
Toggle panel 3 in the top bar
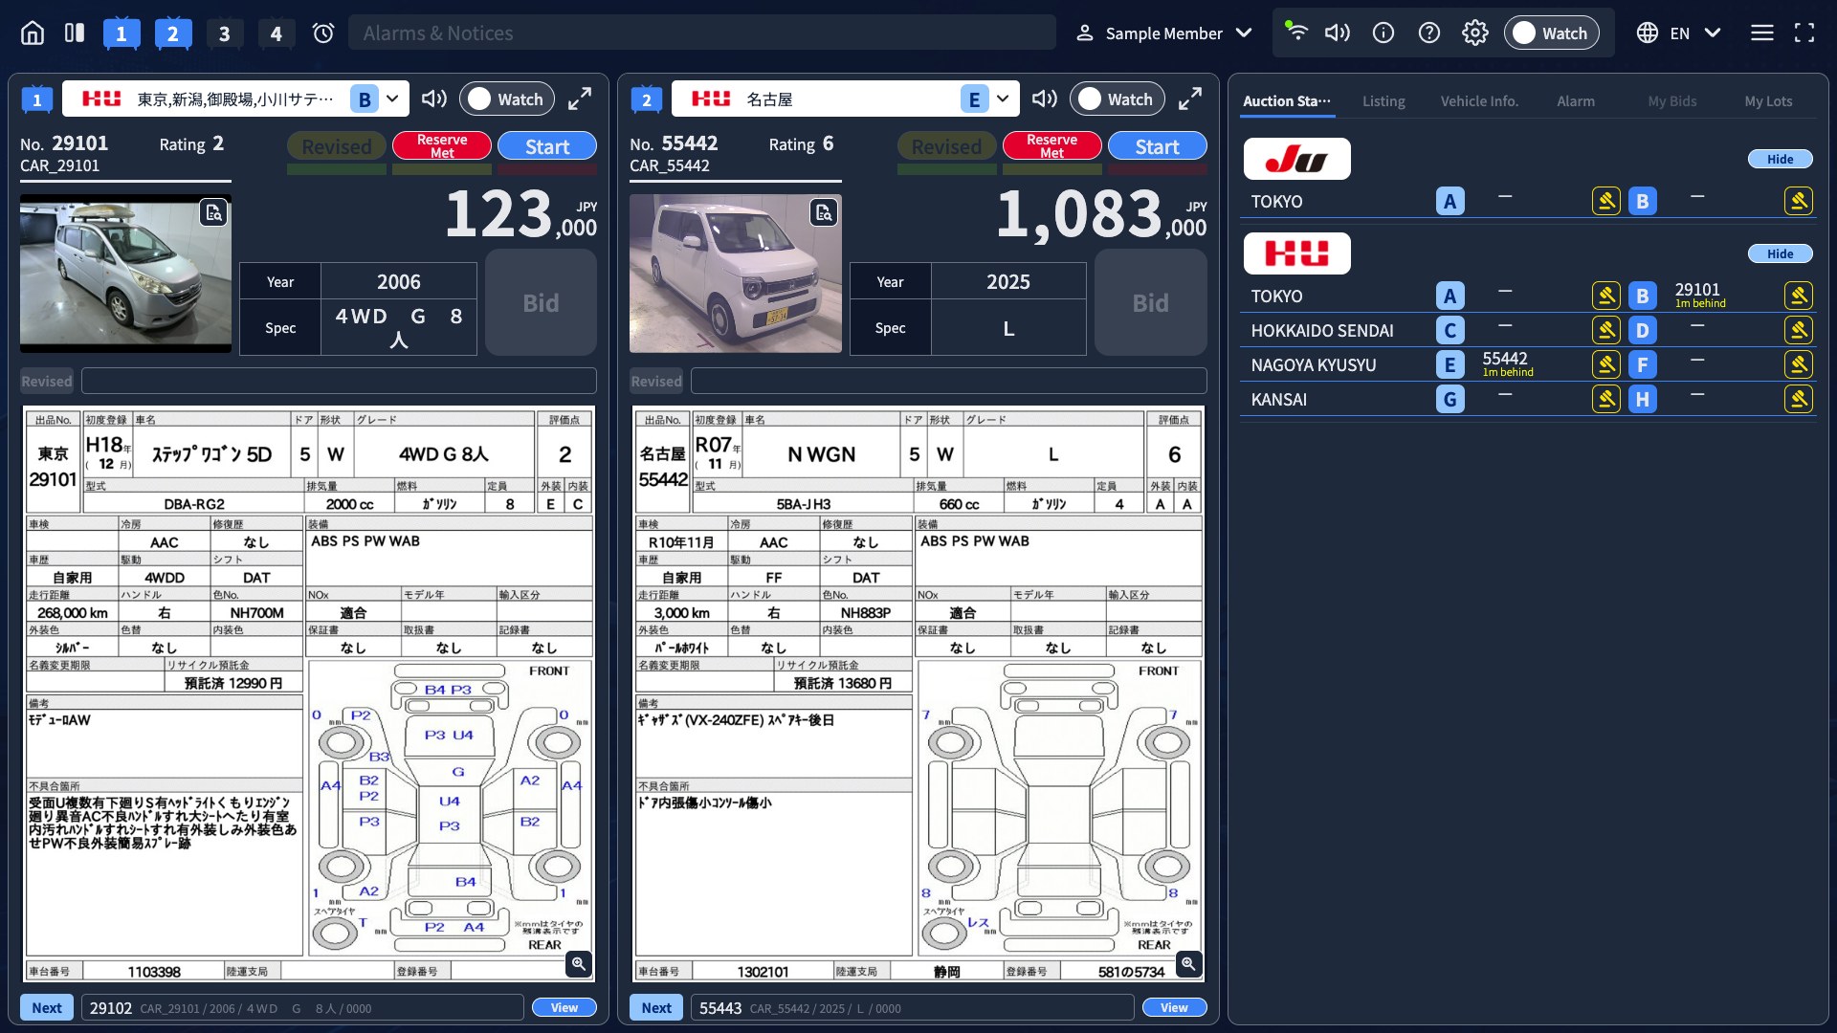pyautogui.click(x=224, y=33)
